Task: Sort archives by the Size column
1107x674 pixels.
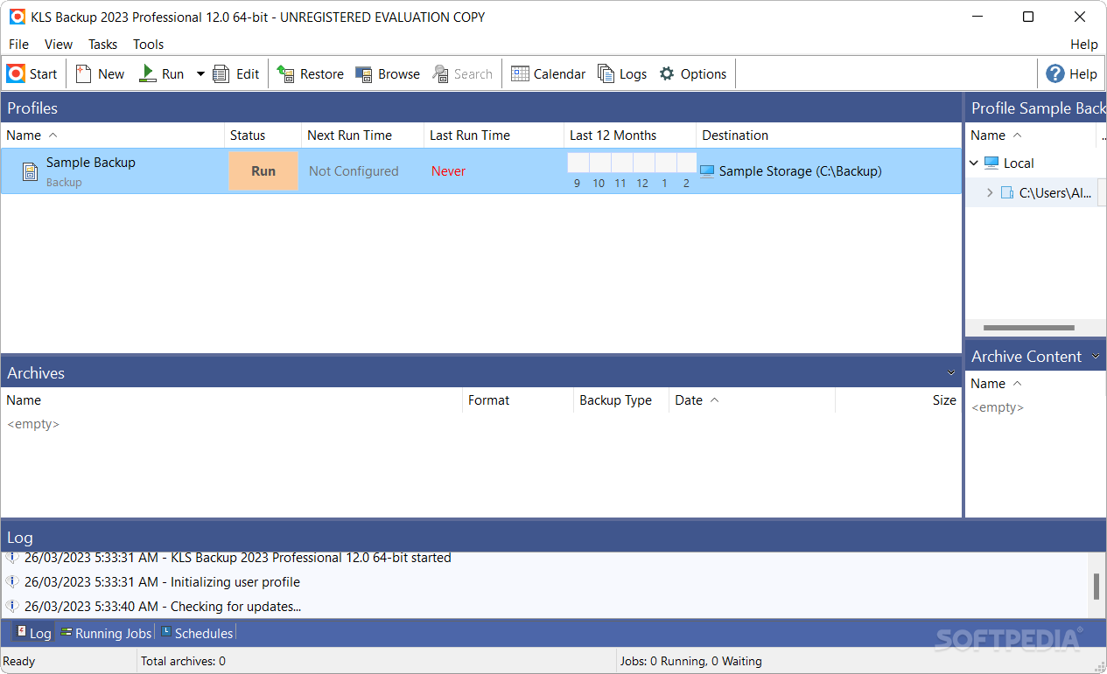Action: coord(898,400)
